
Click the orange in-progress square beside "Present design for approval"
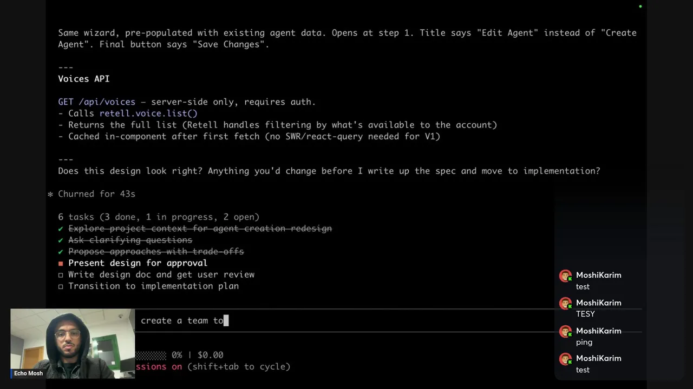[61, 263]
